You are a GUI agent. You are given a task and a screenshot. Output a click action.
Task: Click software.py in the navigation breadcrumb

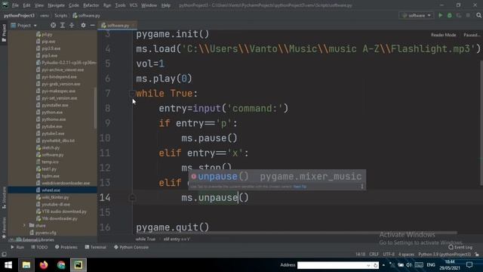point(86,15)
